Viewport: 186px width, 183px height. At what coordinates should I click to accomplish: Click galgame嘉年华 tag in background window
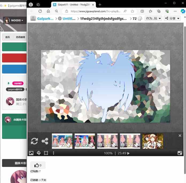click(15, 89)
